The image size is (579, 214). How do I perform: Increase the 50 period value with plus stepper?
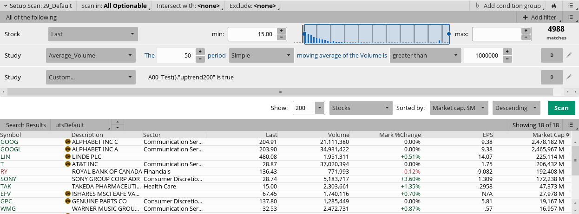[200, 52]
